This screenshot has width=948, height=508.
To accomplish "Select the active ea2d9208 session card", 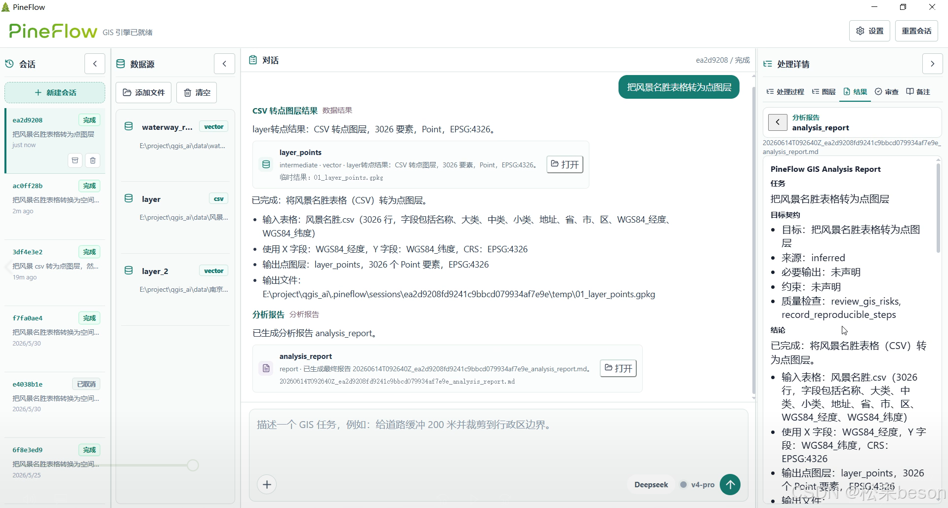I will coord(55,141).
